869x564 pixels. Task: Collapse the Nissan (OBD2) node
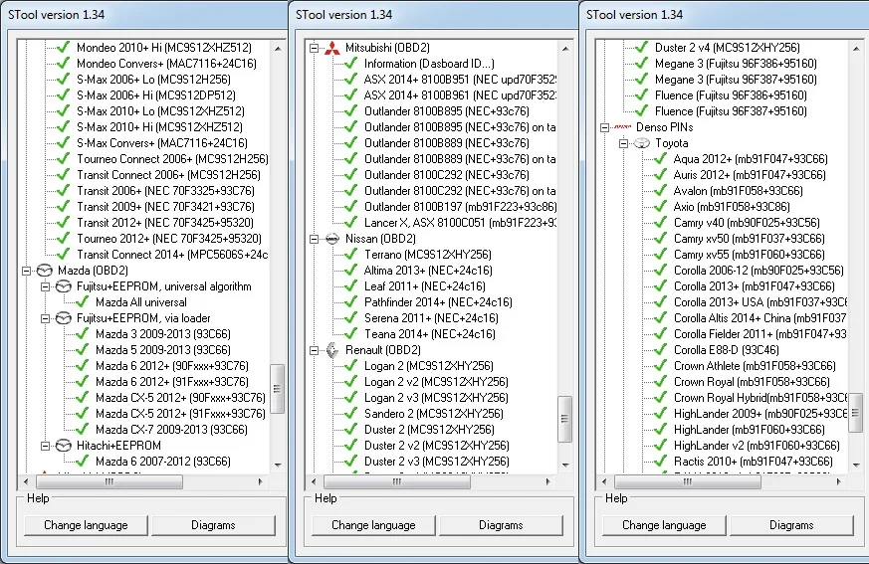pos(314,240)
